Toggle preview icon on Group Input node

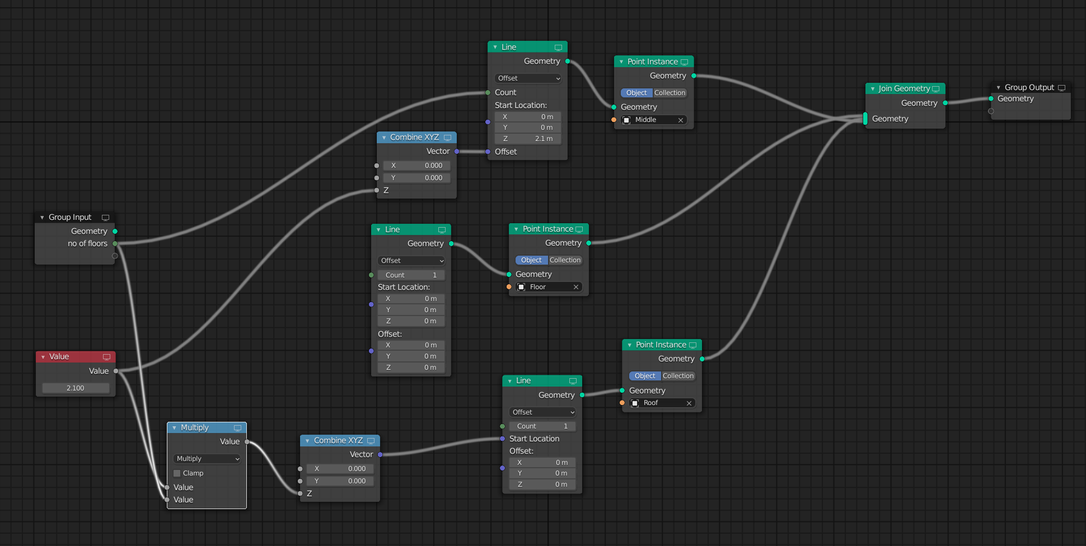pos(105,218)
